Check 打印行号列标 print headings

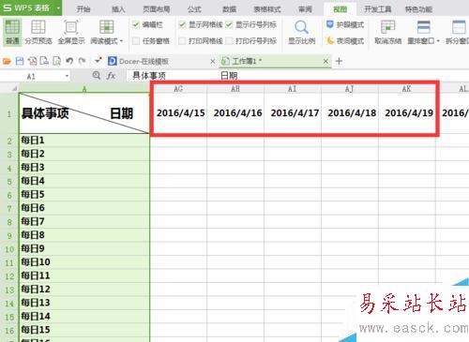(229, 40)
